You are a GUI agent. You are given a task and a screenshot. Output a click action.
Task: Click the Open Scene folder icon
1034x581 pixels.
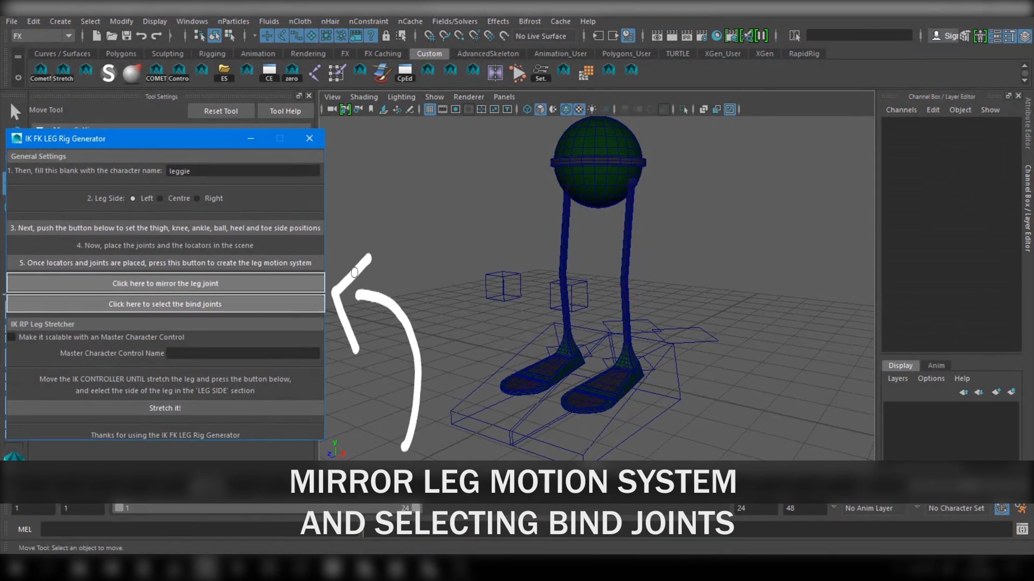112,36
